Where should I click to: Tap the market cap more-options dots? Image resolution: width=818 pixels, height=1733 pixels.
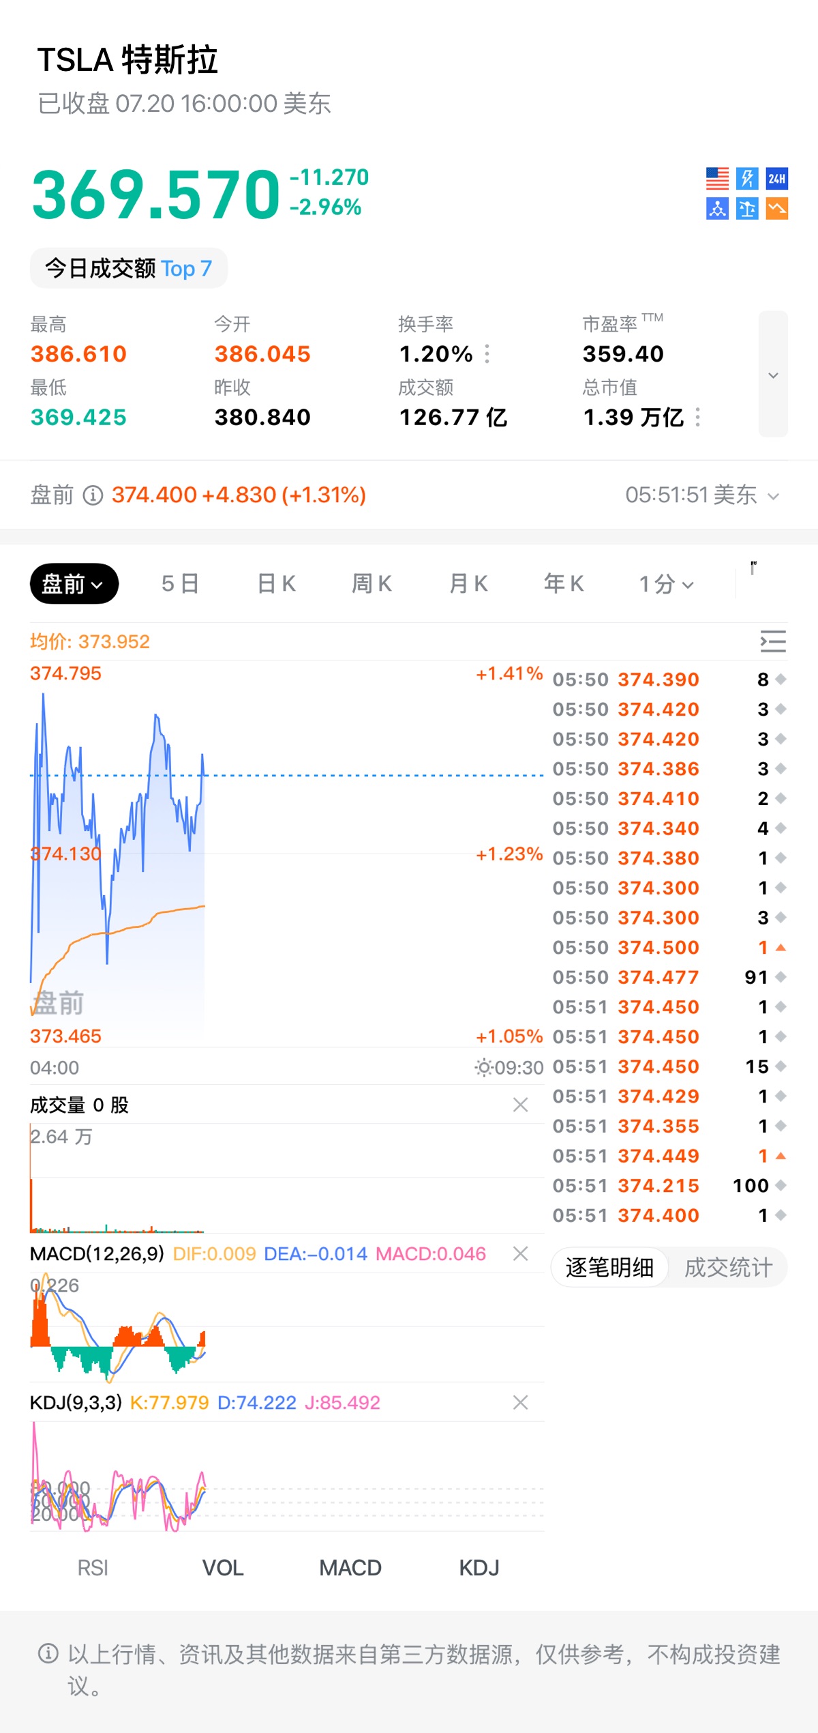(697, 417)
